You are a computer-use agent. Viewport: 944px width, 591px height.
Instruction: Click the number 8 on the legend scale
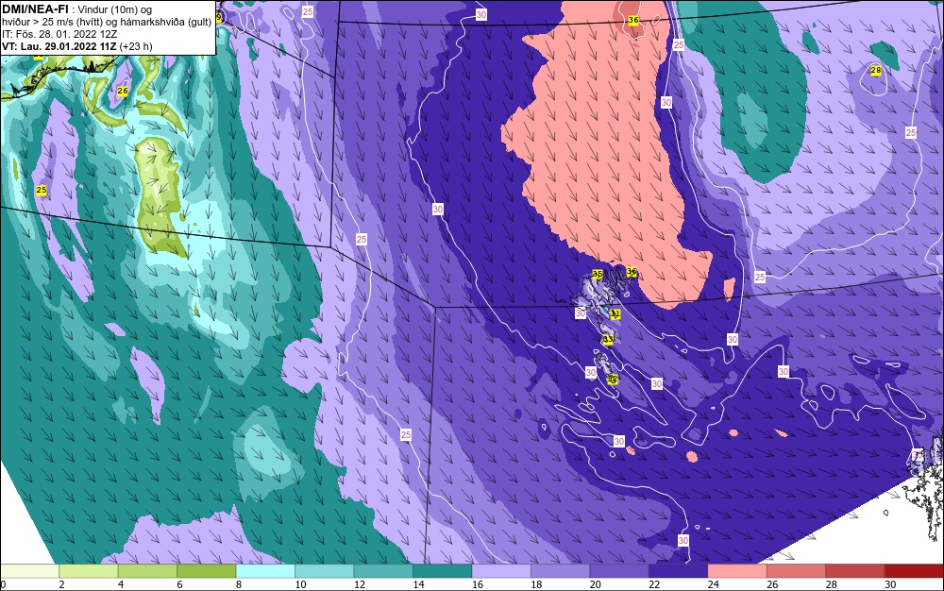click(239, 584)
